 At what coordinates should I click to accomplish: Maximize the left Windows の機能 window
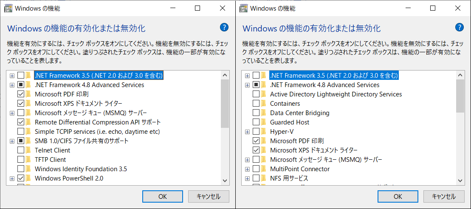(197, 8)
